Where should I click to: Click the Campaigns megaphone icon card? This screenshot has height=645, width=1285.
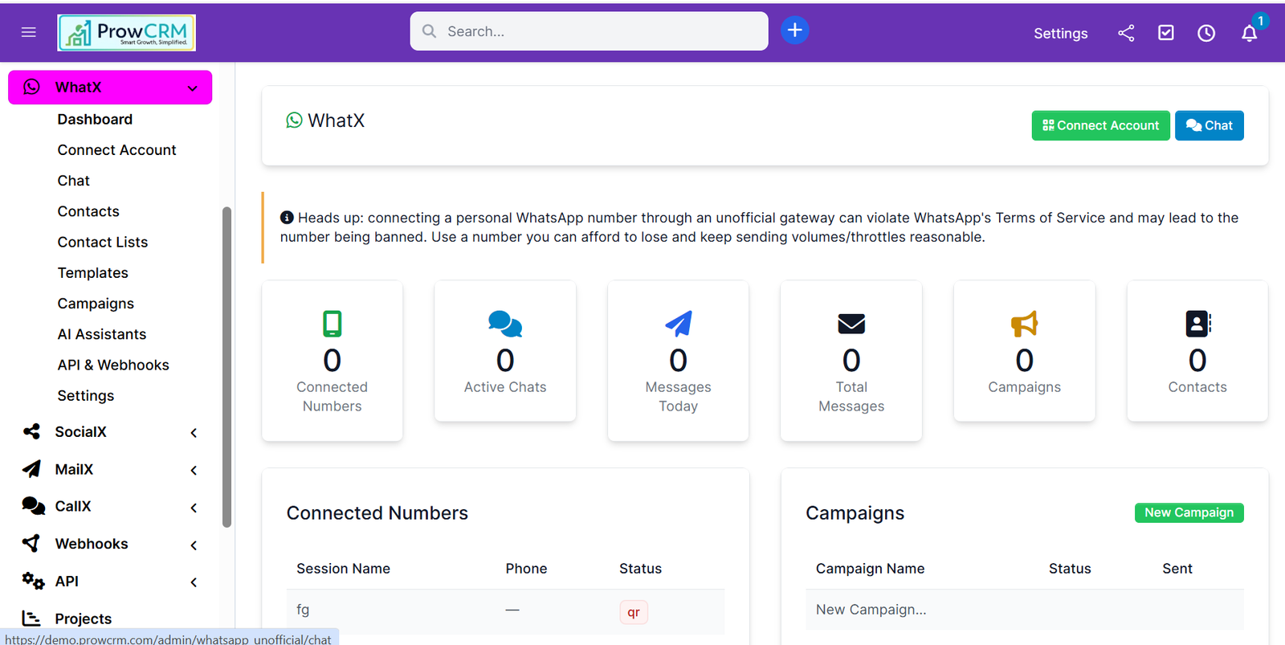point(1024,324)
